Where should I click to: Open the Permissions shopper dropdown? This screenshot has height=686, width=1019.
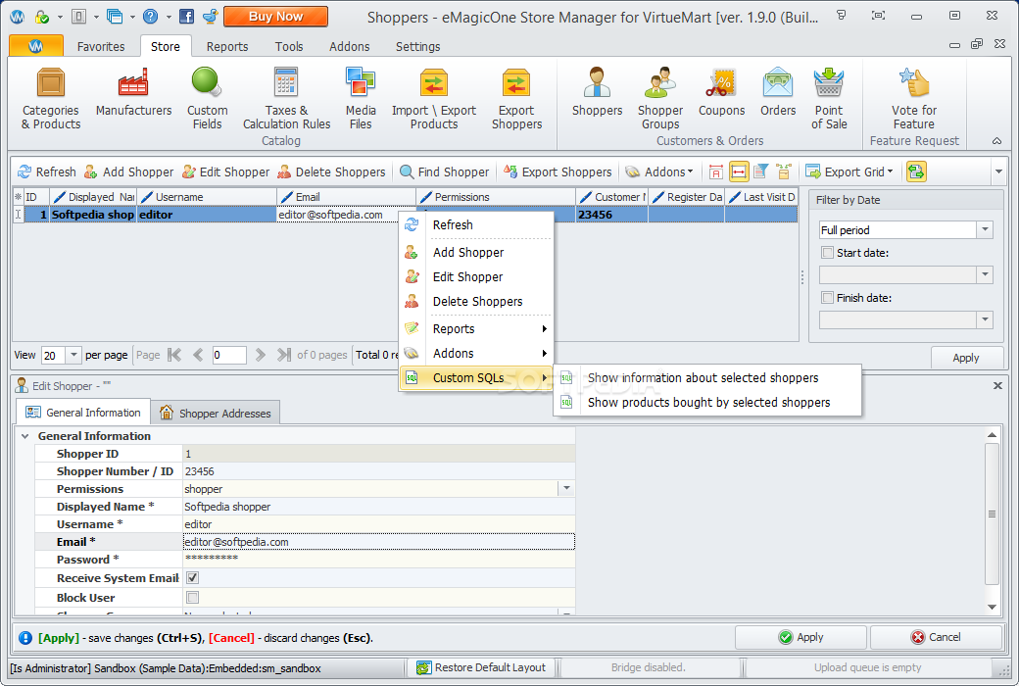[x=566, y=488]
